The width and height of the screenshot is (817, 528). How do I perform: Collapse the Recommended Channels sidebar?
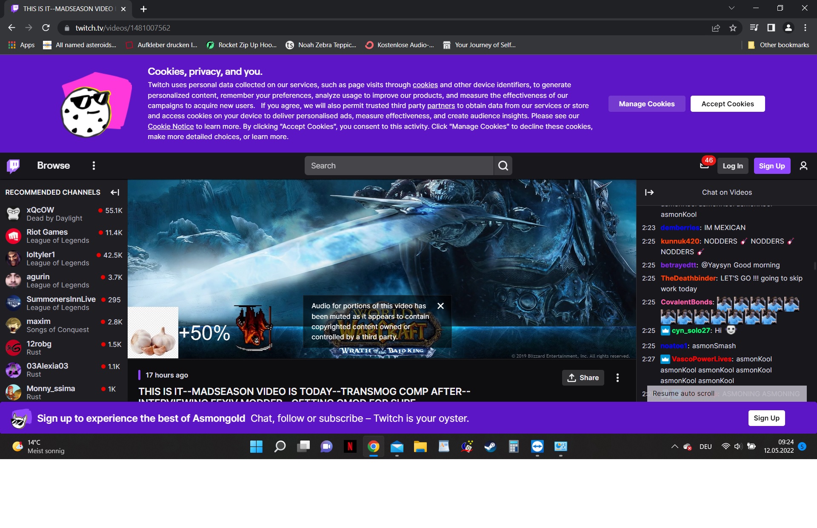[115, 193]
